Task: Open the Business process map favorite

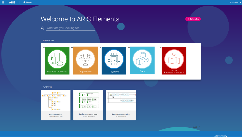Action: click(x=88, y=105)
